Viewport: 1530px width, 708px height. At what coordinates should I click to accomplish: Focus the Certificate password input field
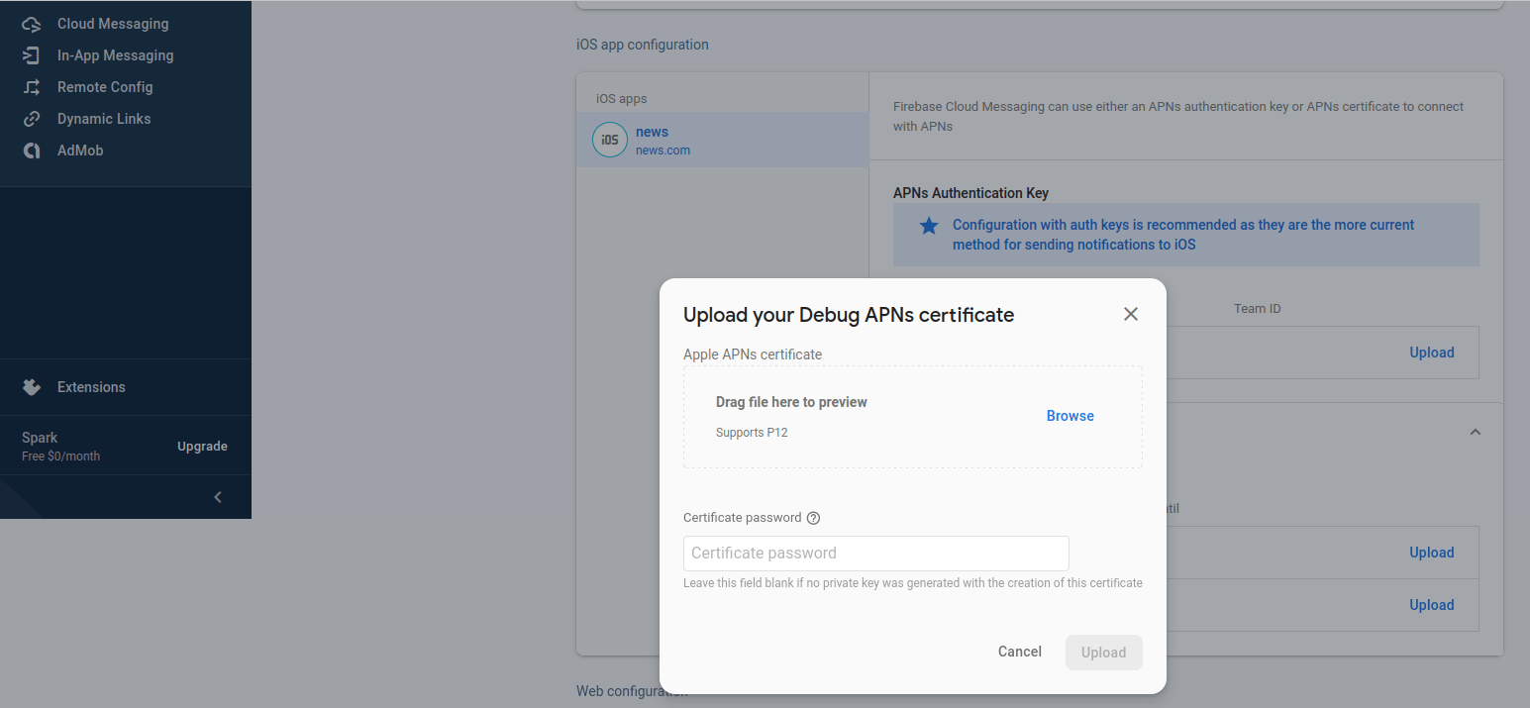[875, 554]
